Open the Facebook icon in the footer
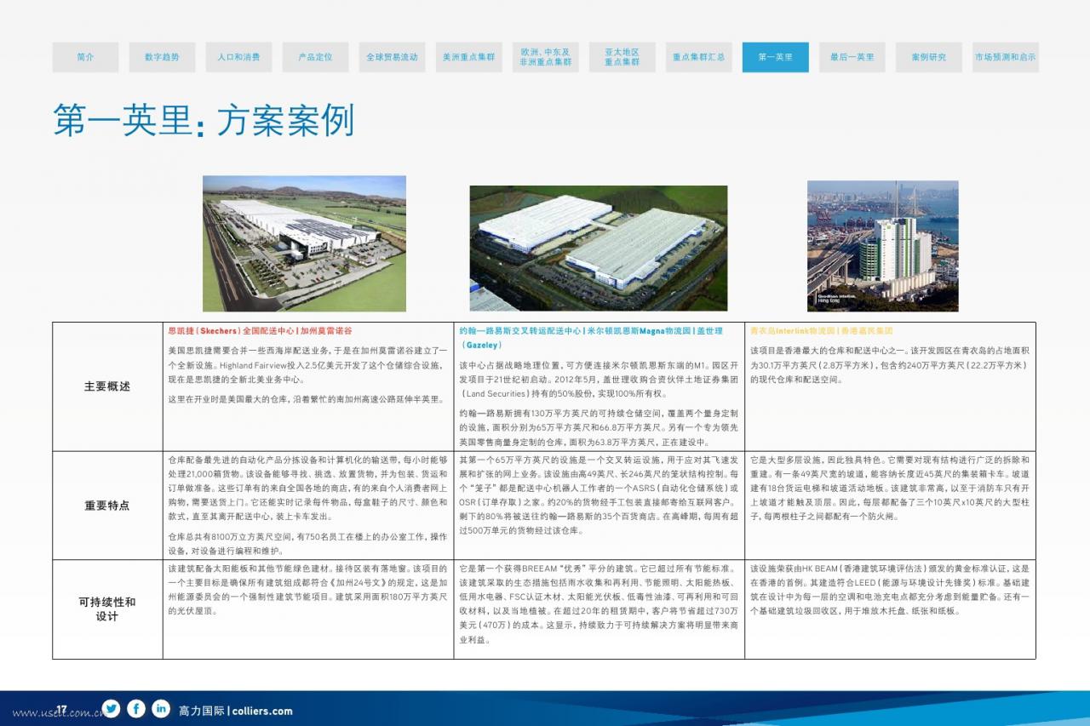Viewport: 1090px width, 726px height. click(x=136, y=708)
